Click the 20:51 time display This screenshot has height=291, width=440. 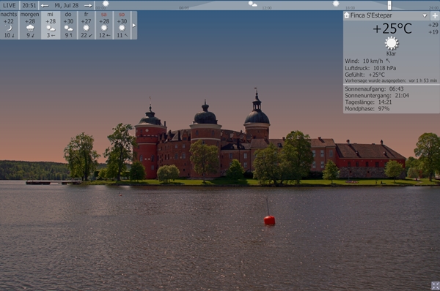coord(29,5)
